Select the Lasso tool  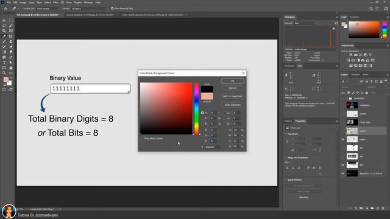[4, 26]
